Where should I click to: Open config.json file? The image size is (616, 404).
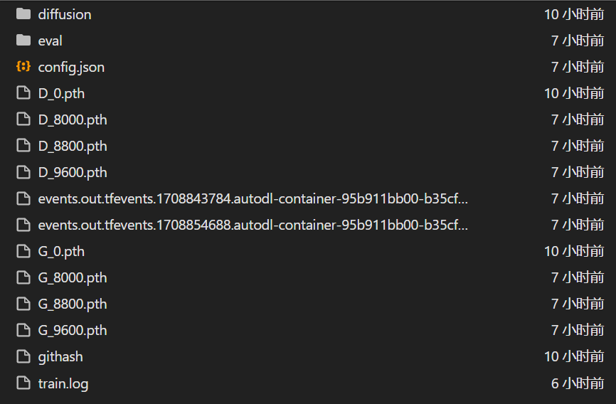[71, 67]
